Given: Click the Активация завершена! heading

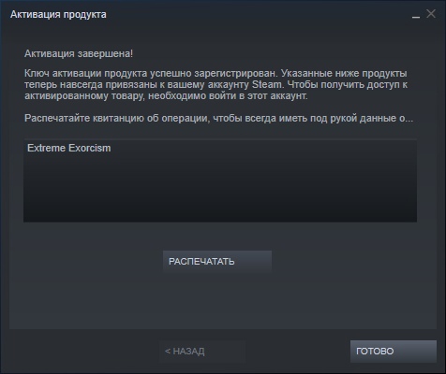Looking at the screenshot, I should coord(79,53).
